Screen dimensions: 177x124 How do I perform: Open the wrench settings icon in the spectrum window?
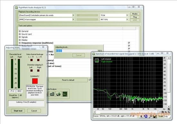(150, 116)
